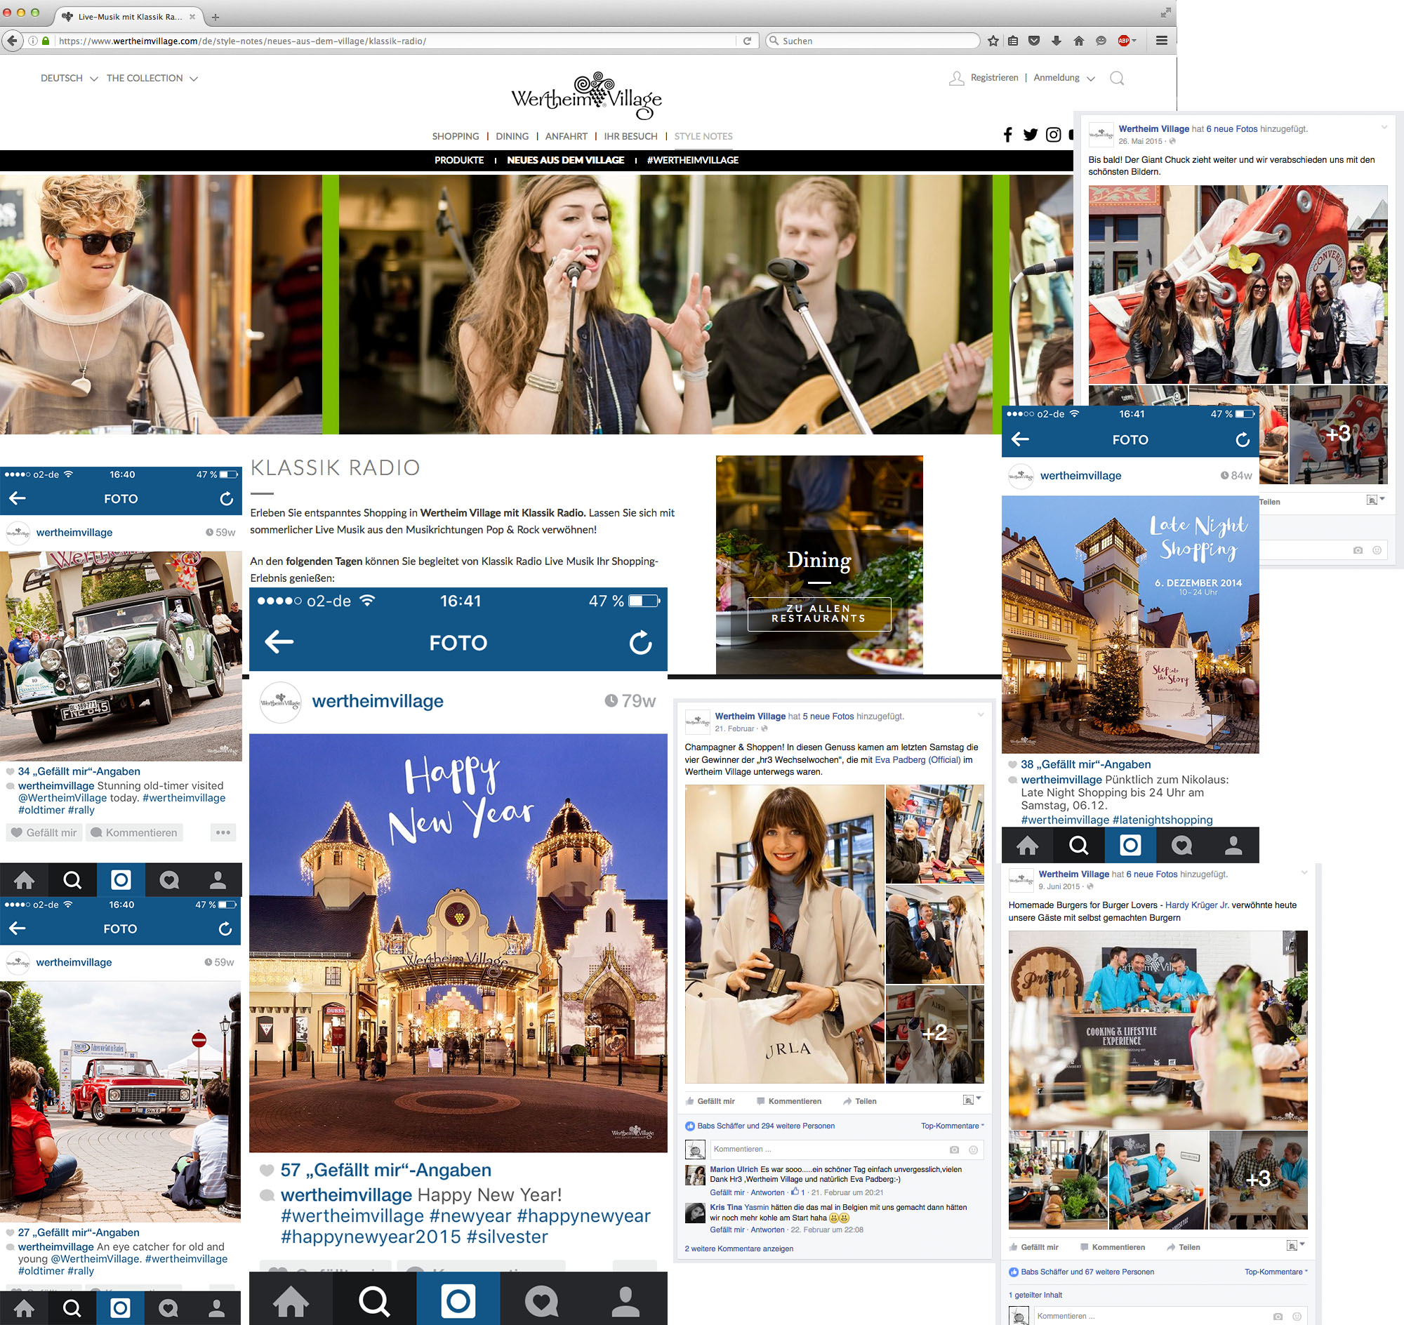
Task: Toggle Gefällt mir on the old-timer post
Action: (x=44, y=833)
